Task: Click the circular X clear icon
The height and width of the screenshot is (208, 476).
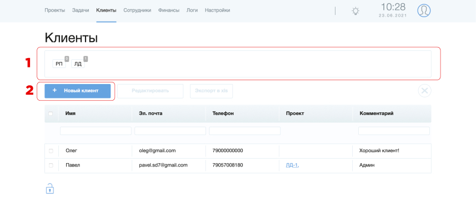Action: pos(424,91)
